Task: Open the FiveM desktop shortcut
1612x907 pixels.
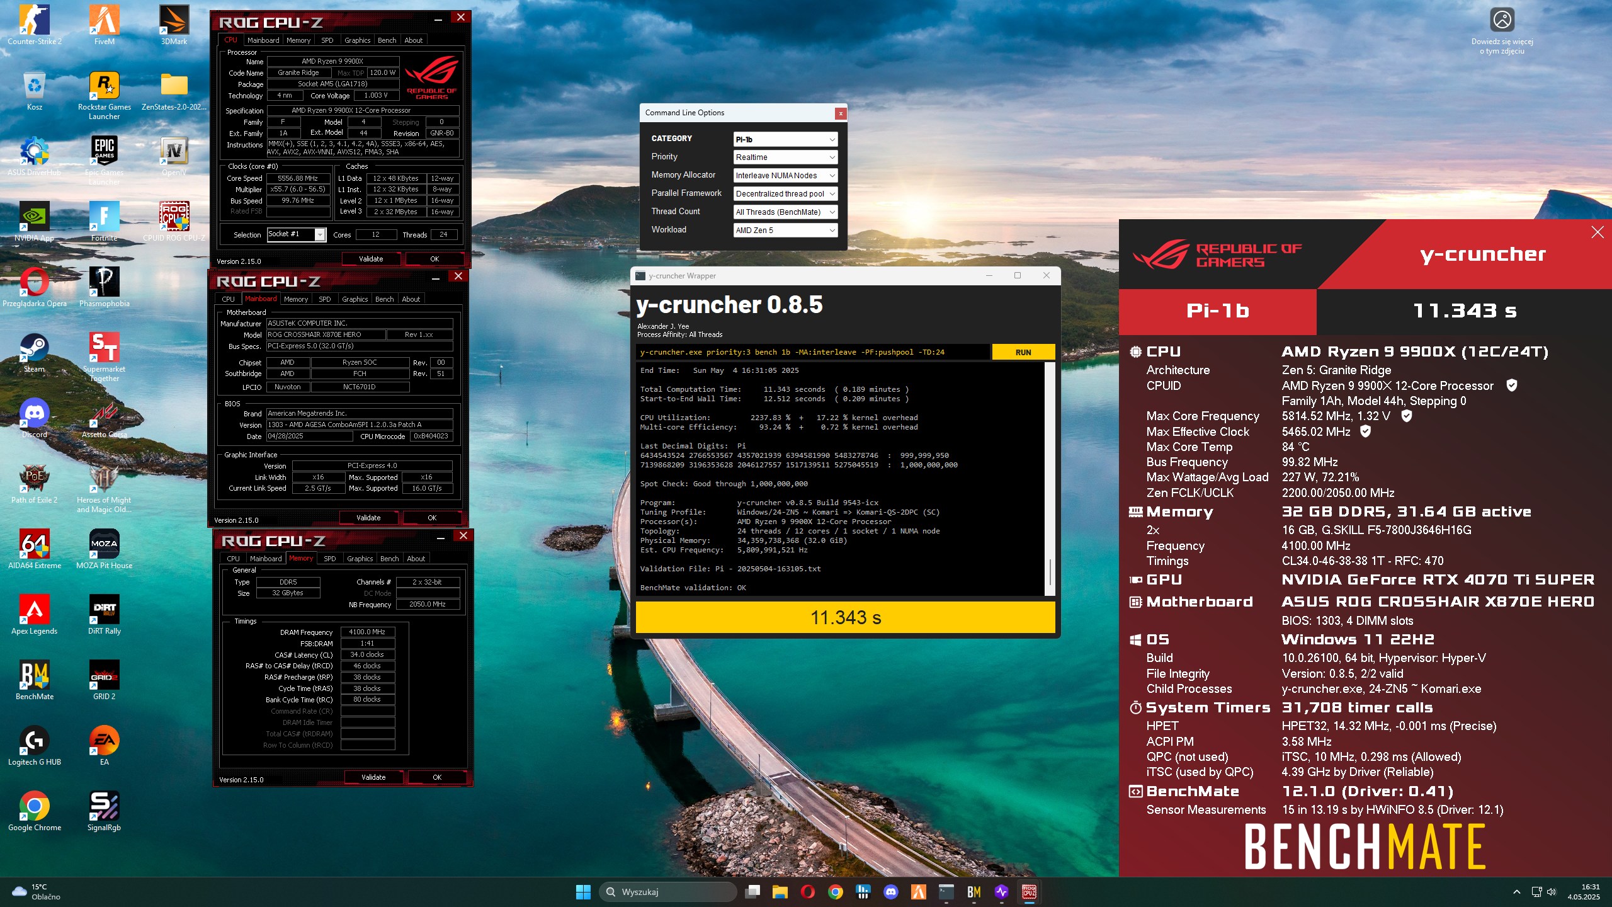Action: point(105,25)
